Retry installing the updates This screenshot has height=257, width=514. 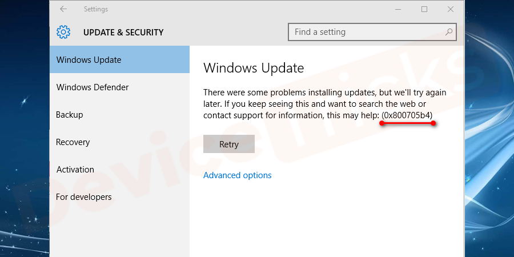tap(229, 144)
